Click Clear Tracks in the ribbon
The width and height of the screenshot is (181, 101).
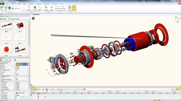(16, 8)
